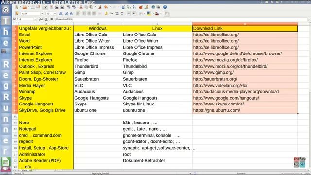Expand Borders dropdown arrow
Viewport: 311px width, 175px height.
click(x=145, y=13)
